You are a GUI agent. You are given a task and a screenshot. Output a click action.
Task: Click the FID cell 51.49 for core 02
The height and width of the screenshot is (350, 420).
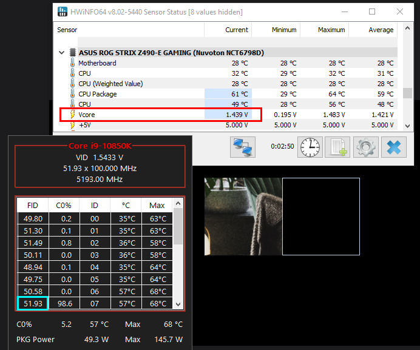click(x=33, y=243)
